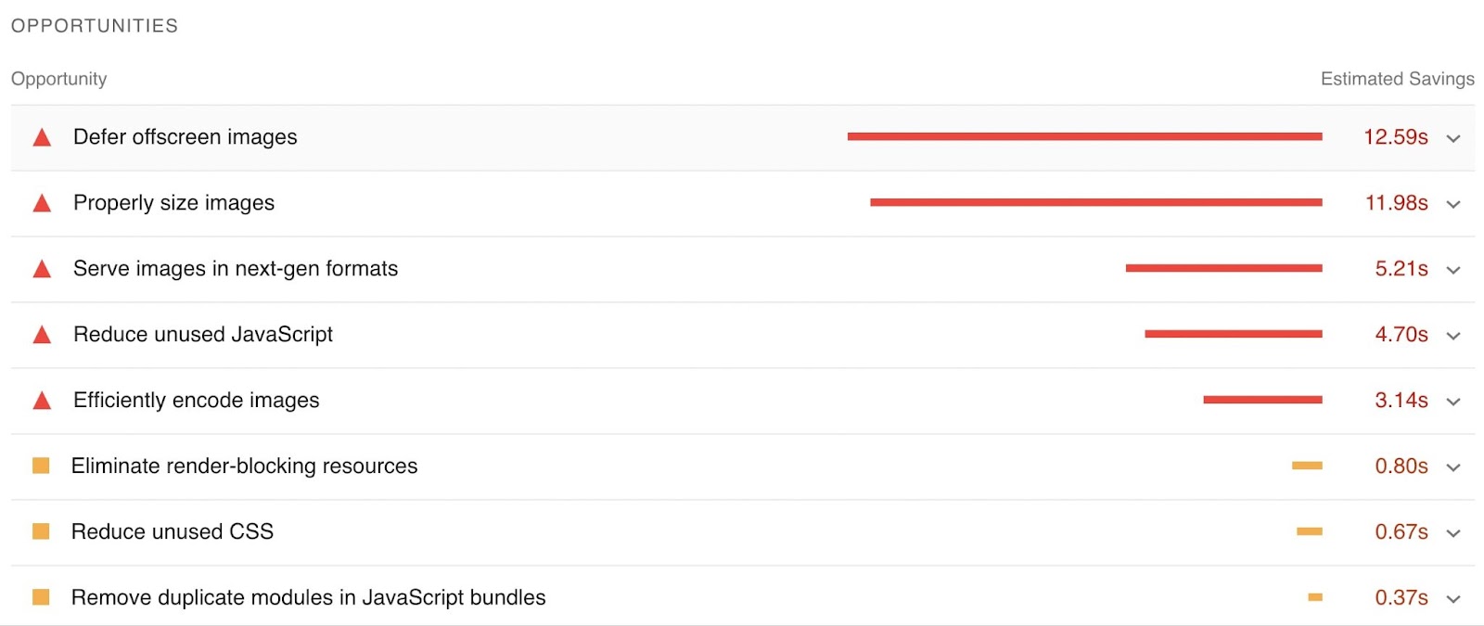Click the Estimated Savings column header

point(1397,79)
